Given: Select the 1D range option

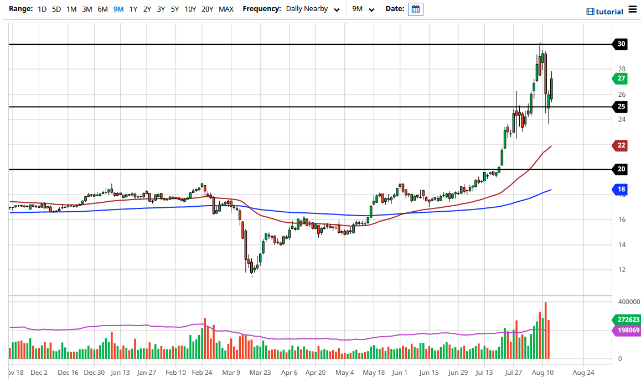Looking at the screenshot, I should click(42, 9).
